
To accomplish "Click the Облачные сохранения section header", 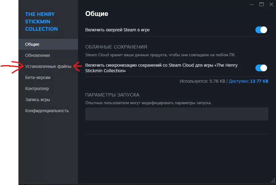I will point(116,47).
